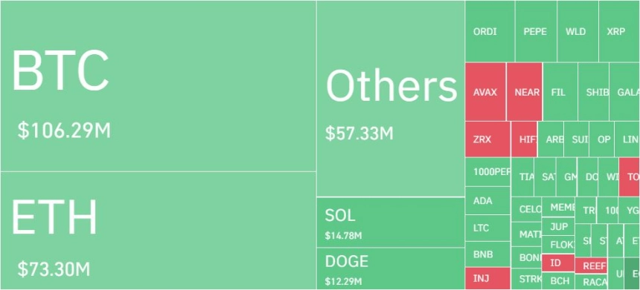640x290 pixels.
Task: Click the red NEAR tile
Action: click(525, 92)
